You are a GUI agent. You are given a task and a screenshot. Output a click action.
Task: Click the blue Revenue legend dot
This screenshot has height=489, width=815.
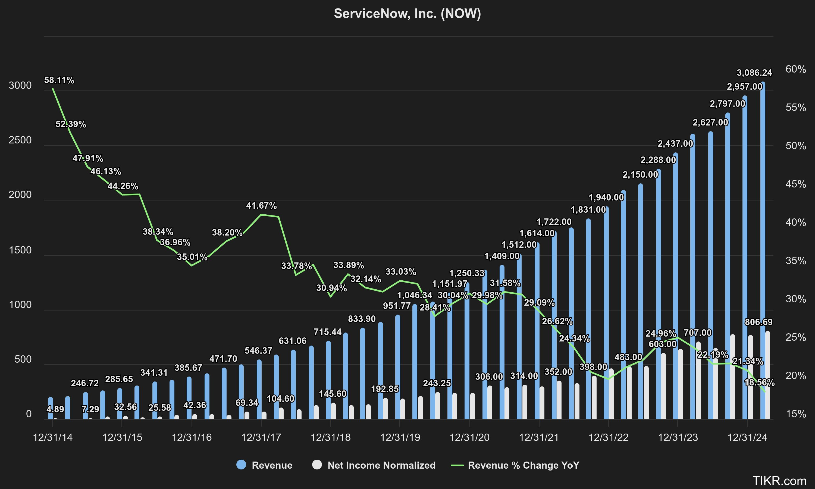pos(241,465)
